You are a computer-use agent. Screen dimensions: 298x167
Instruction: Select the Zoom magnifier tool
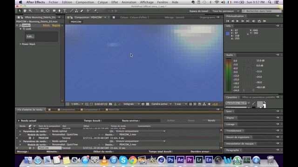click(30, 11)
